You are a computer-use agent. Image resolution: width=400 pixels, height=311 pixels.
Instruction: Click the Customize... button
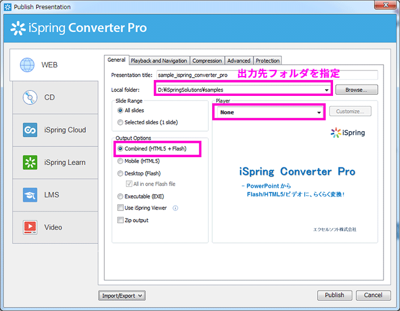click(x=350, y=111)
